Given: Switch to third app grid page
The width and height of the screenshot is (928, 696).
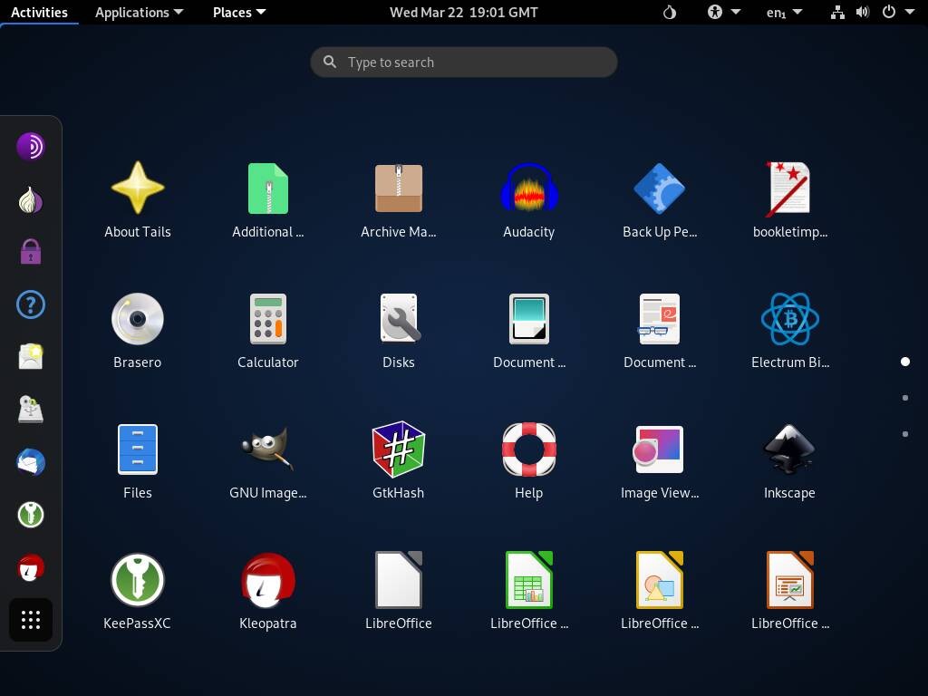Looking at the screenshot, I should (x=904, y=434).
